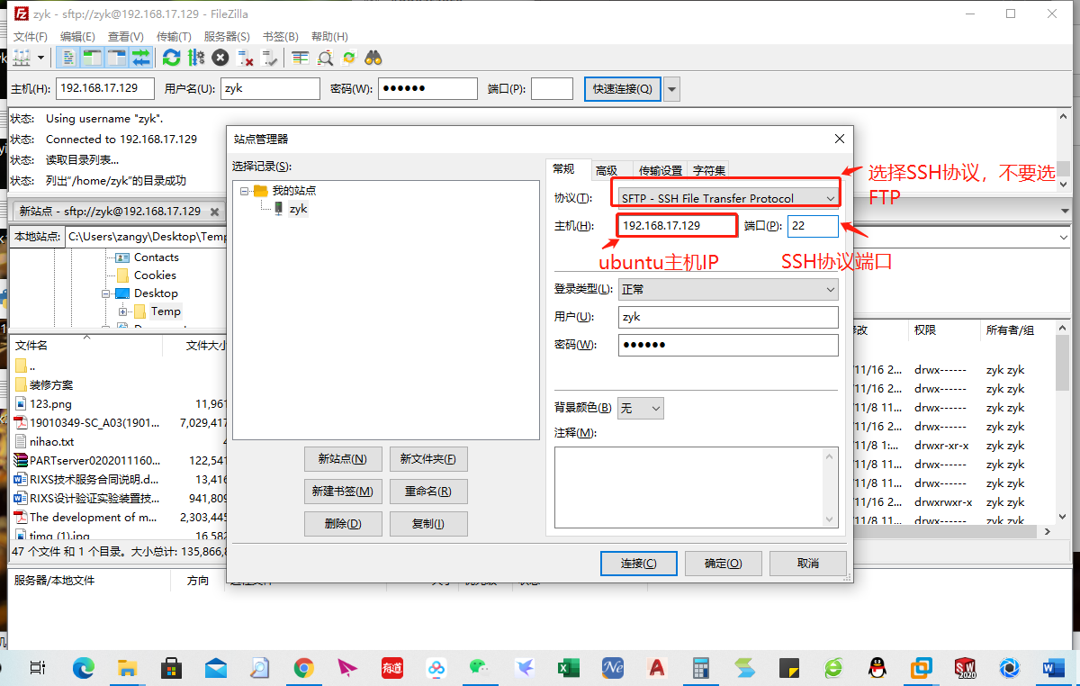Select the zyk site in the tree

click(298, 208)
